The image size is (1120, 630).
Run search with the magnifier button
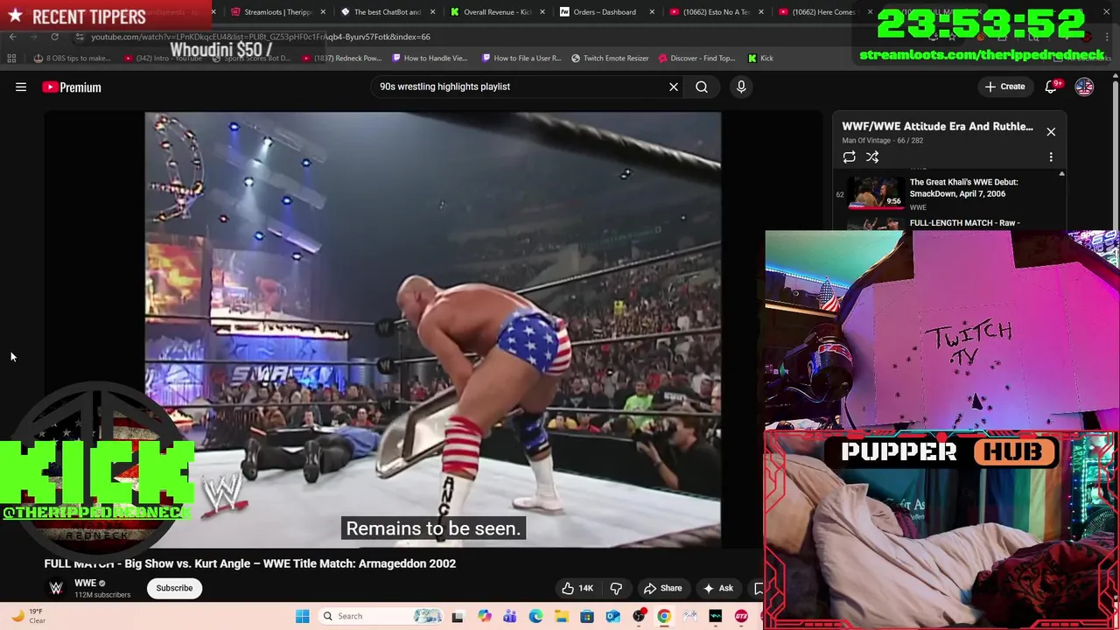(x=702, y=87)
